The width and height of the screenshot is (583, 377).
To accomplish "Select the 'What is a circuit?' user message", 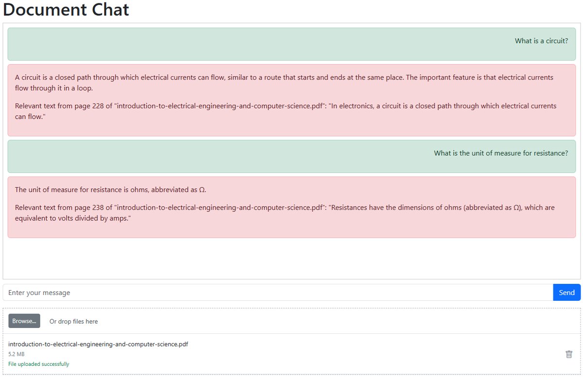I will point(291,44).
